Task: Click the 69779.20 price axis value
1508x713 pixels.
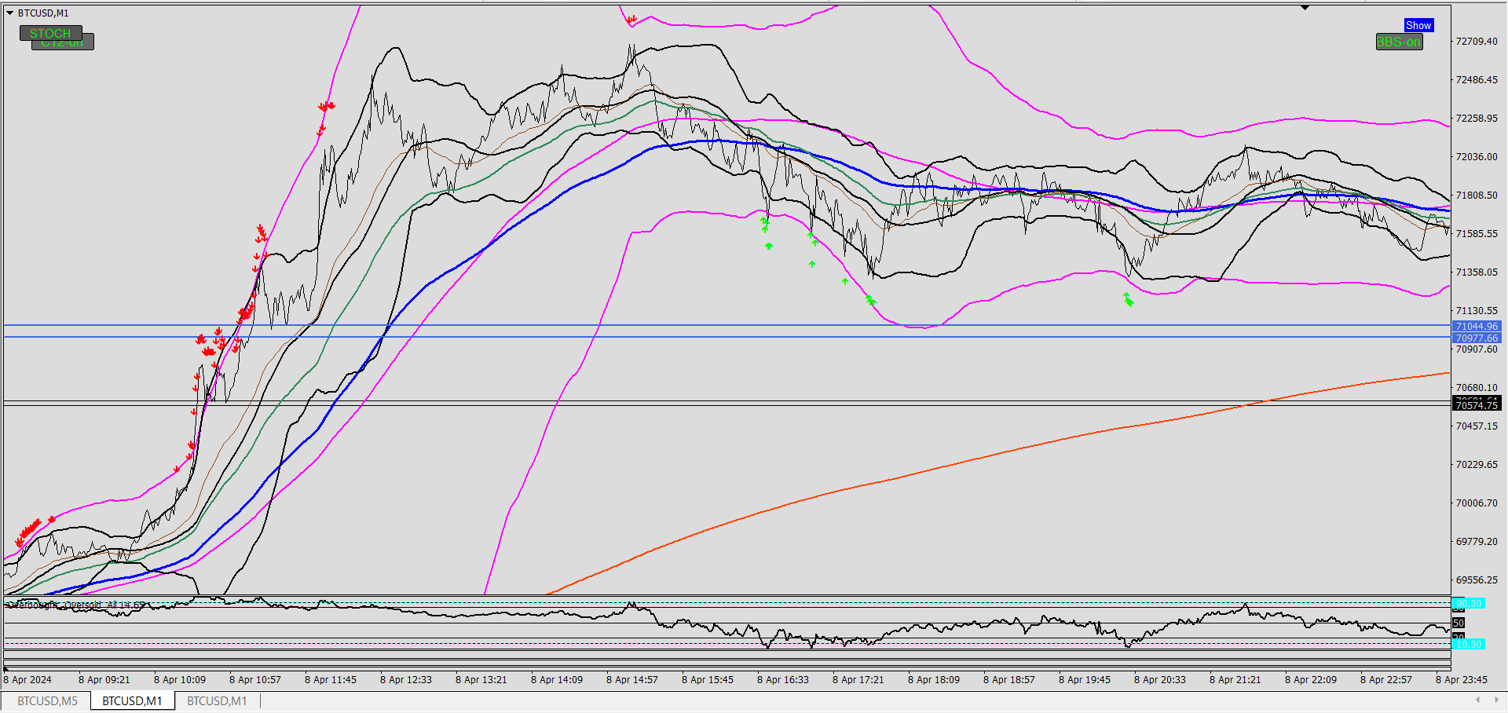Action: [1477, 541]
